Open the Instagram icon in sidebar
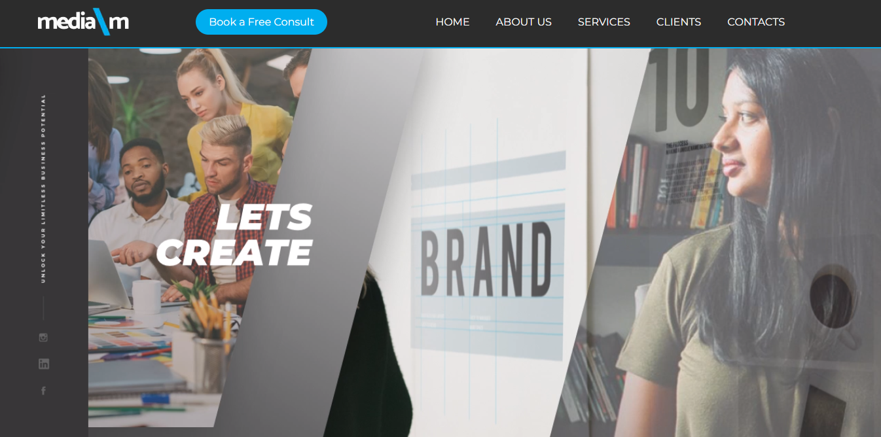 pyautogui.click(x=43, y=338)
